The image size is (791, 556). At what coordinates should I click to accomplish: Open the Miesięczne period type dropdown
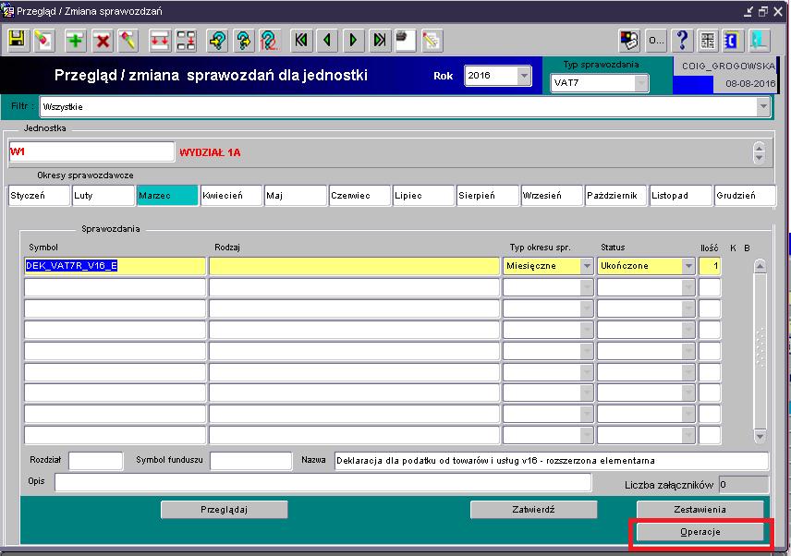tap(587, 266)
